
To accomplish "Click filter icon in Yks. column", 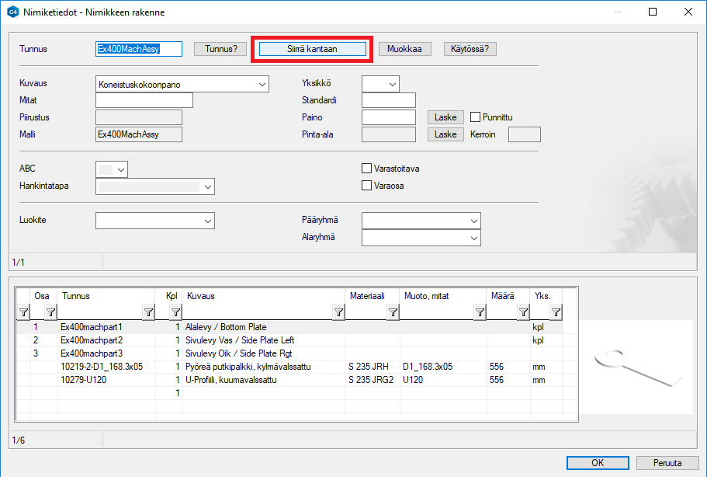I will (556, 312).
